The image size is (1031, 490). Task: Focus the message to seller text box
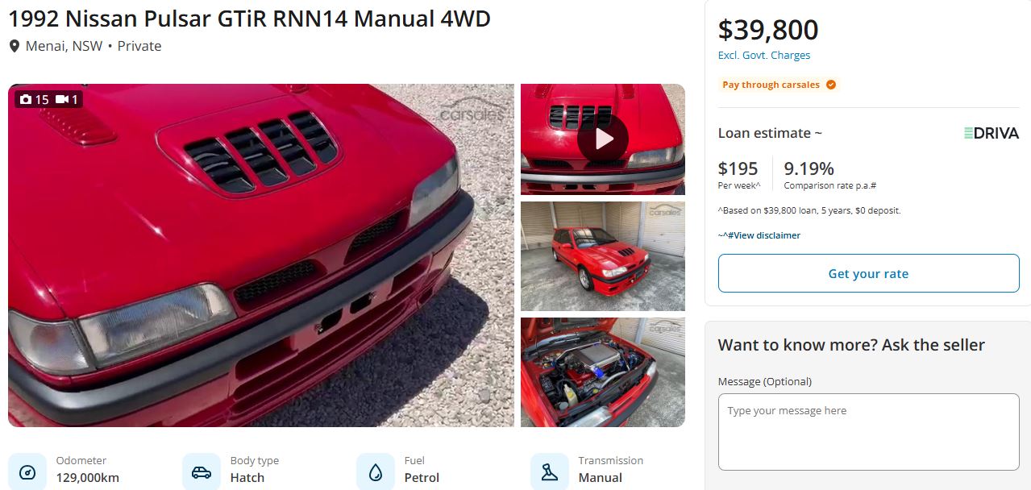click(868, 432)
